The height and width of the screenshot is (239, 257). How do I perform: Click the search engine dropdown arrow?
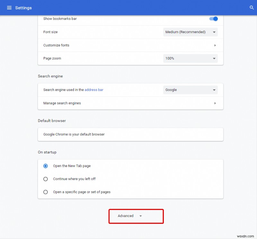click(214, 90)
